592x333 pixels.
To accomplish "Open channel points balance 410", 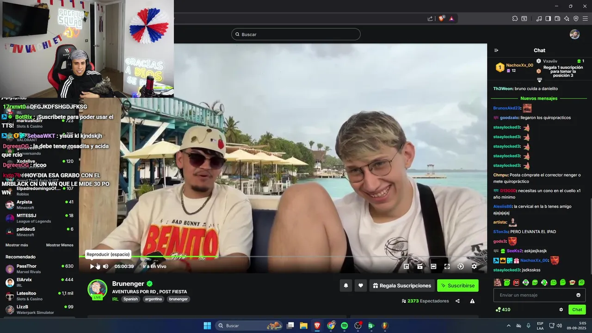I will pos(503,310).
